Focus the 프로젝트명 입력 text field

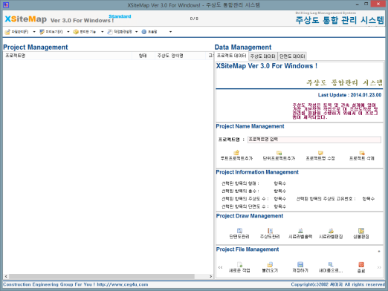point(314,140)
